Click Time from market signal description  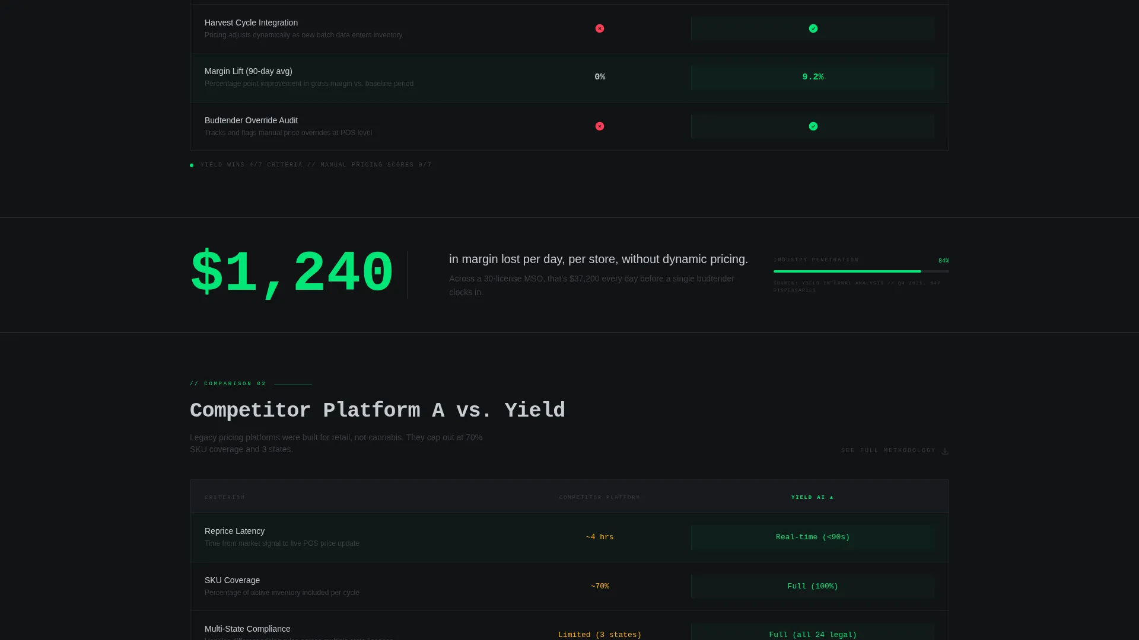coord(282,543)
